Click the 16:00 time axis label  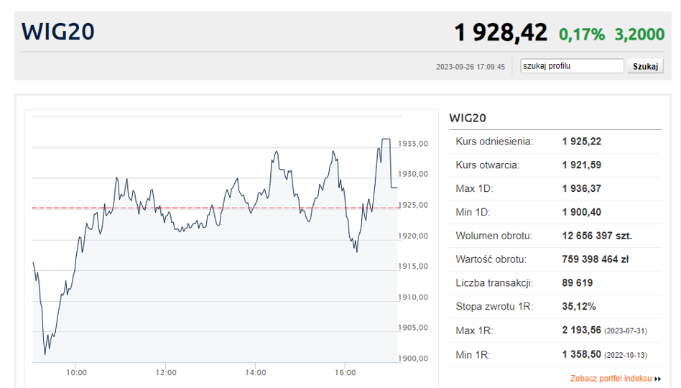click(x=346, y=373)
